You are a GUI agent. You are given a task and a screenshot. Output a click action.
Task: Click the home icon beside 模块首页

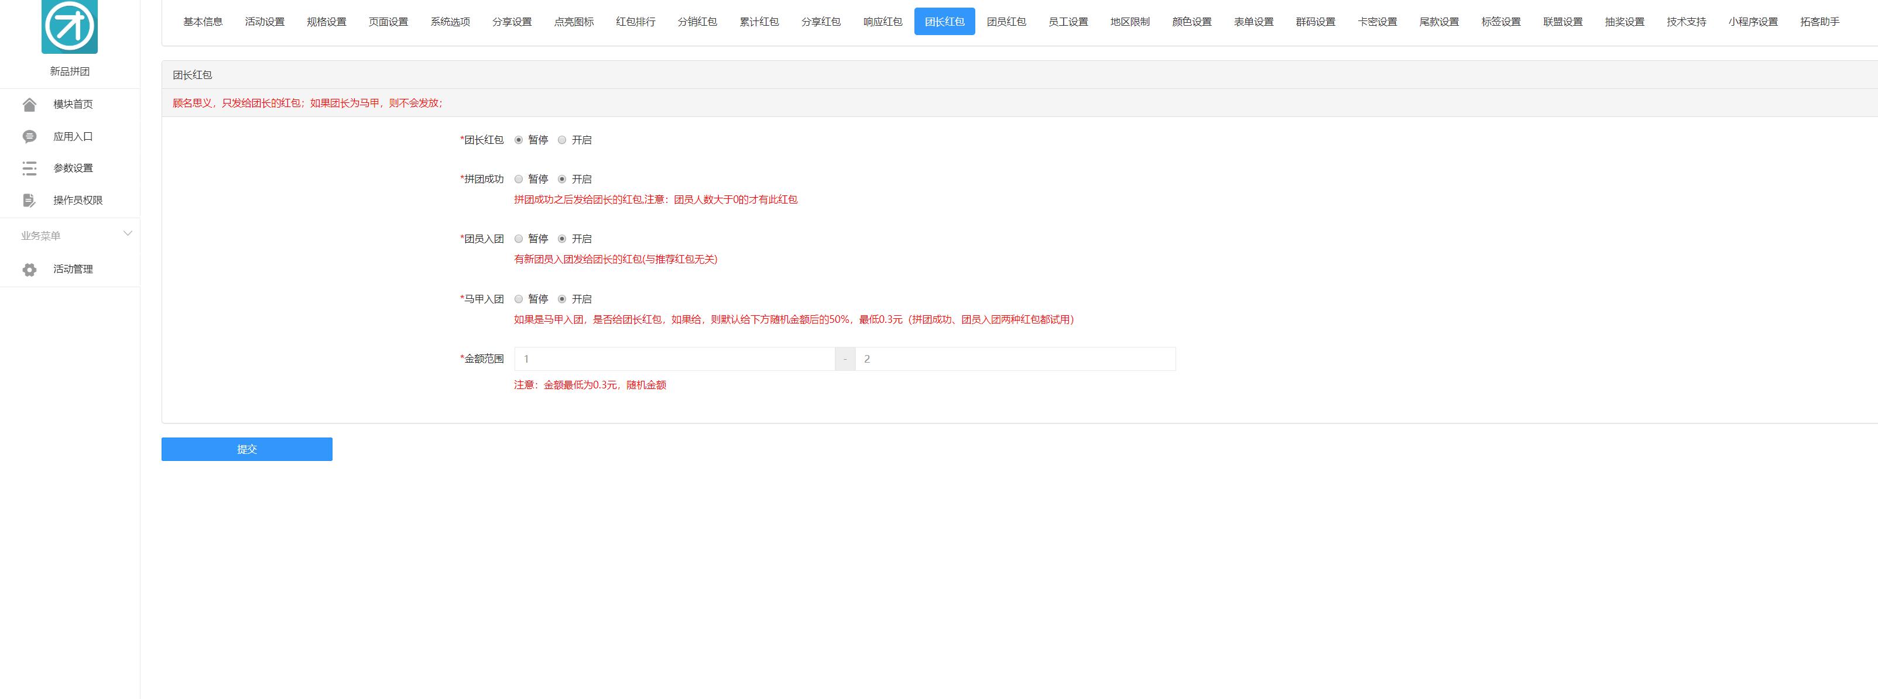[29, 105]
